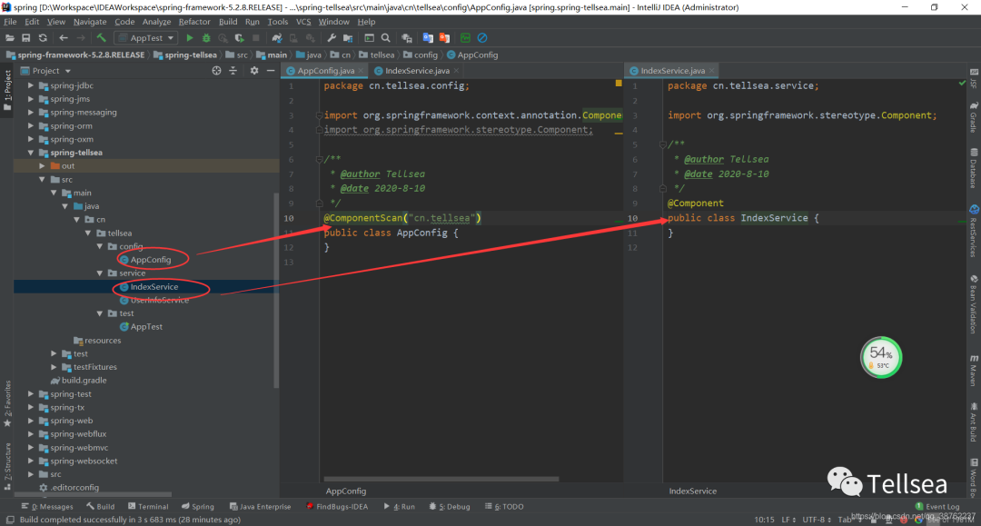The width and height of the screenshot is (981, 526).
Task: Open the Database side tool window
Action: 974,168
